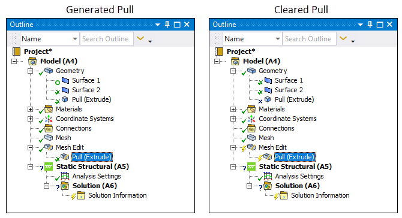Open the Name dropdown in Generated Pull outline
The height and width of the screenshot is (218, 402).
coord(75,39)
